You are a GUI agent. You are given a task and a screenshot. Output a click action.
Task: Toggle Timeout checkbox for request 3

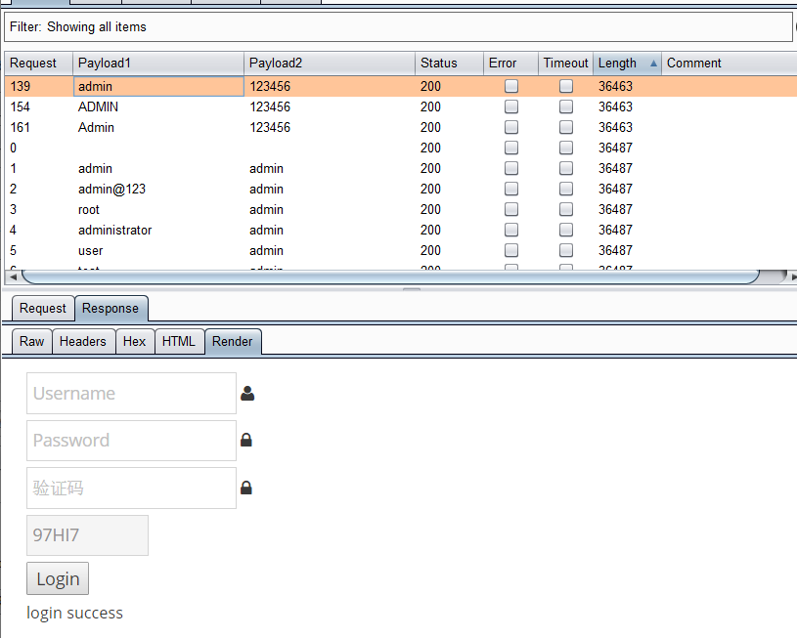[566, 209]
